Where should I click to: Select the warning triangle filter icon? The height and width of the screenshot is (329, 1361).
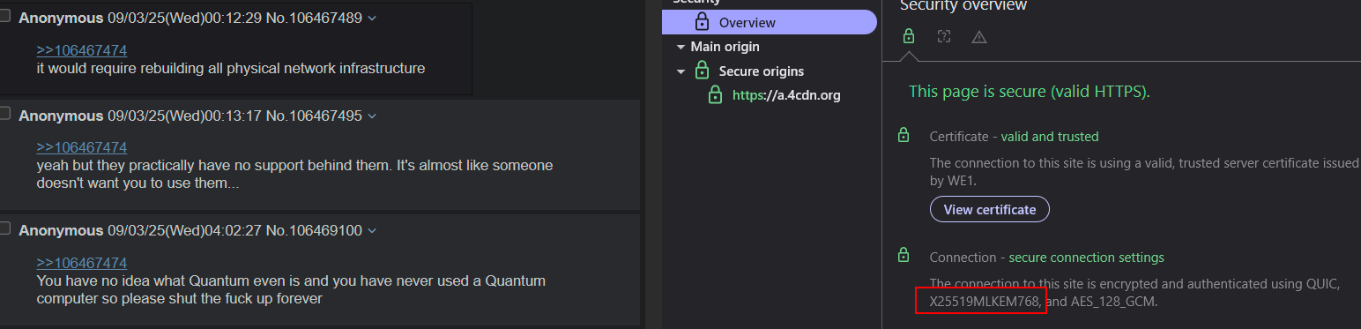979,37
